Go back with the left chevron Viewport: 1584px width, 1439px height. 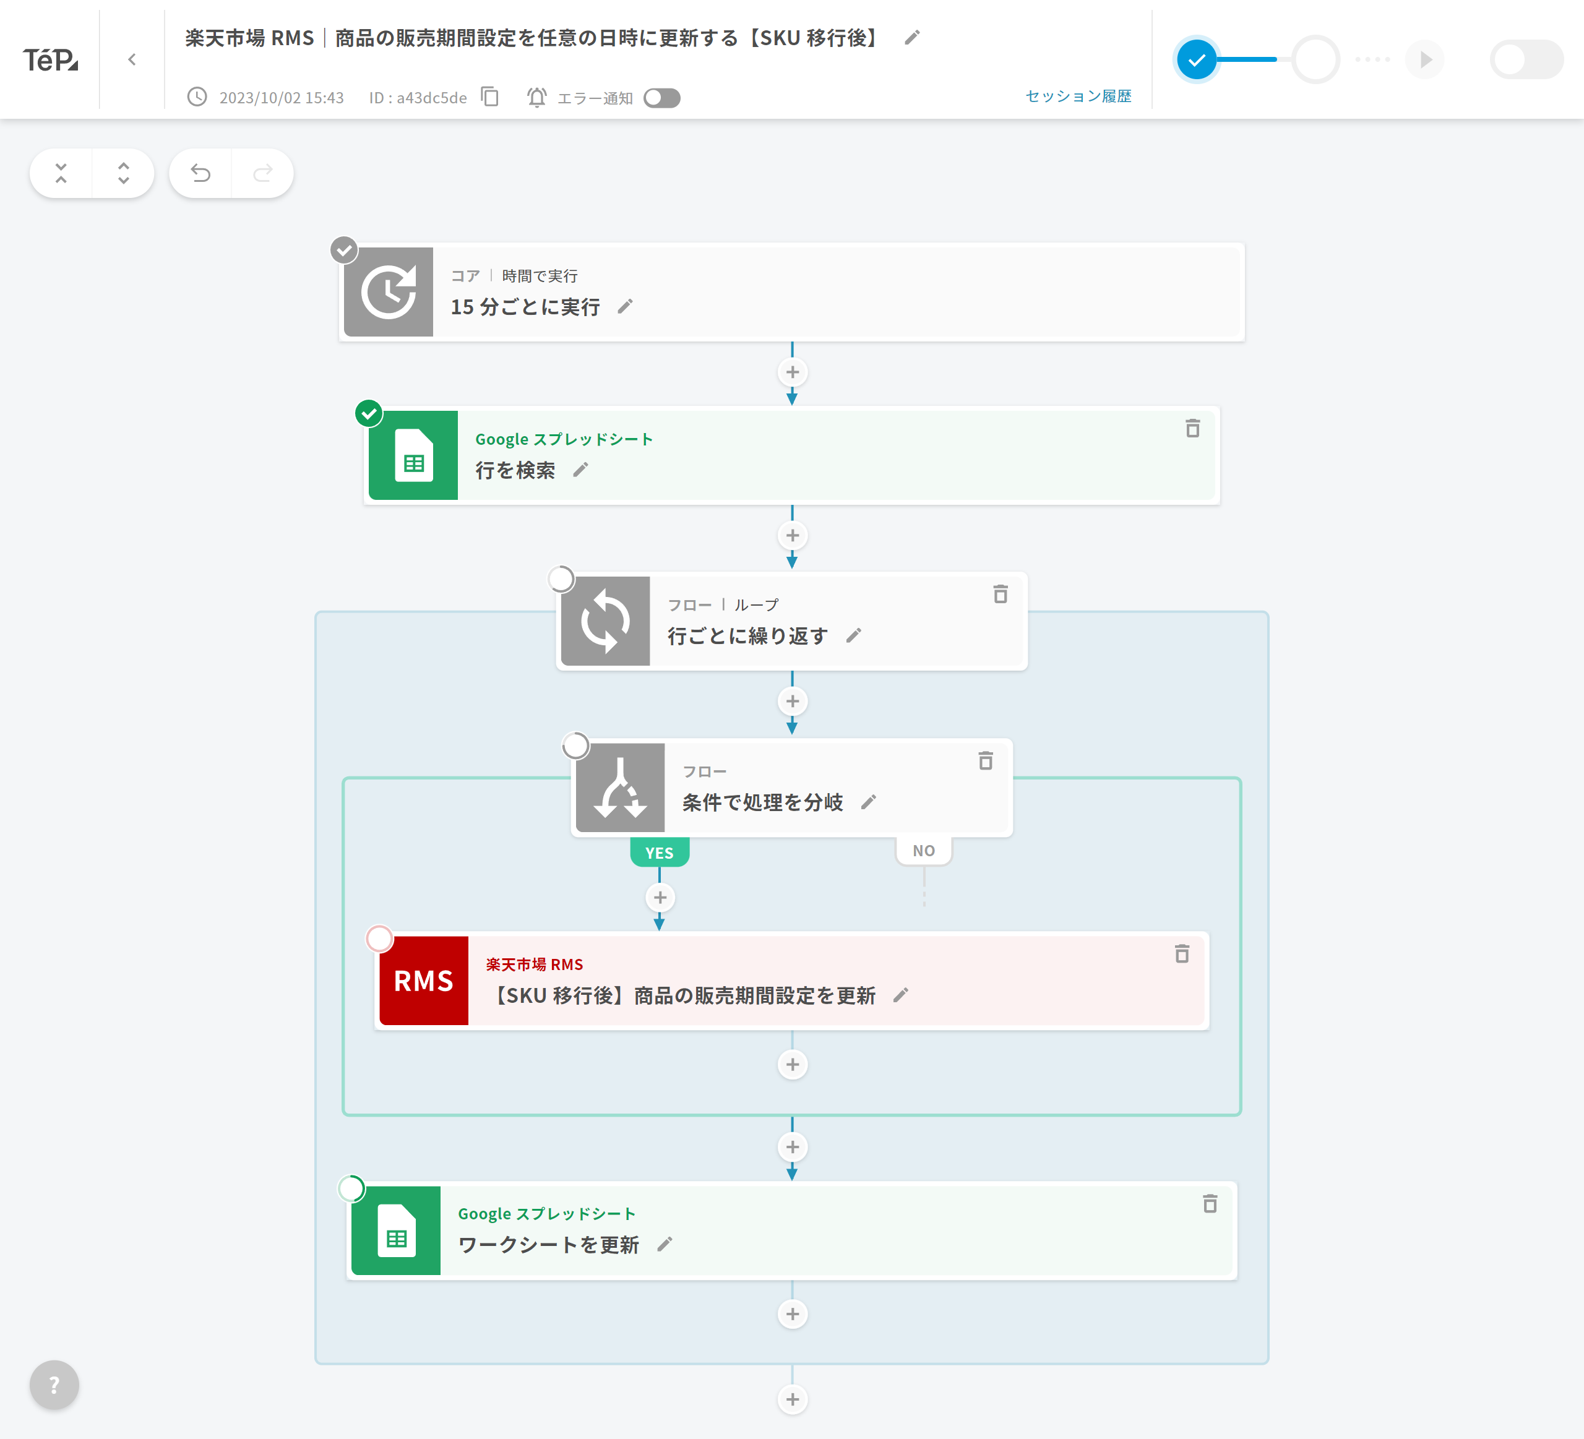132,59
